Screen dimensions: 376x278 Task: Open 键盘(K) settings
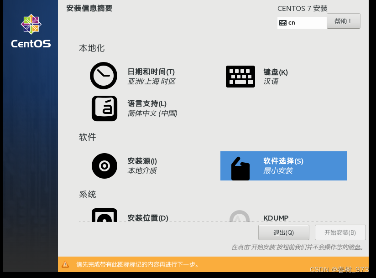pyautogui.click(x=276, y=72)
